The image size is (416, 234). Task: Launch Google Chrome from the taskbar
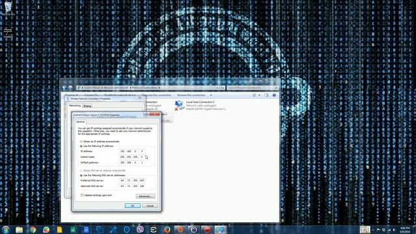tap(32, 229)
